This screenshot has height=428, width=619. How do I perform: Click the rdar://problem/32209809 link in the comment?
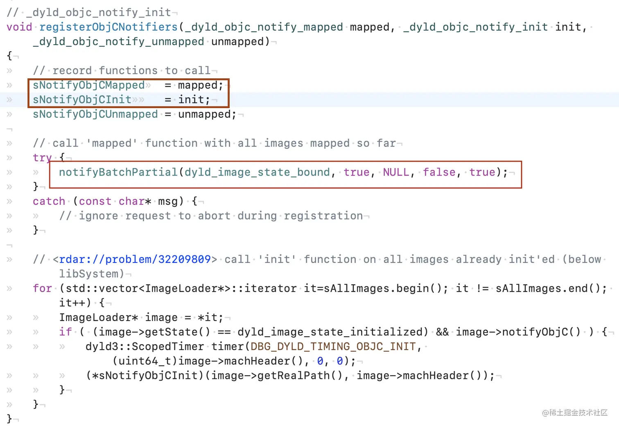tap(135, 259)
